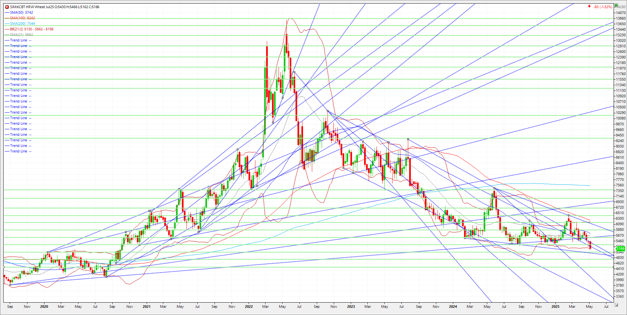Click the 2025 label on the time axis
627x315 pixels.
coord(556,307)
